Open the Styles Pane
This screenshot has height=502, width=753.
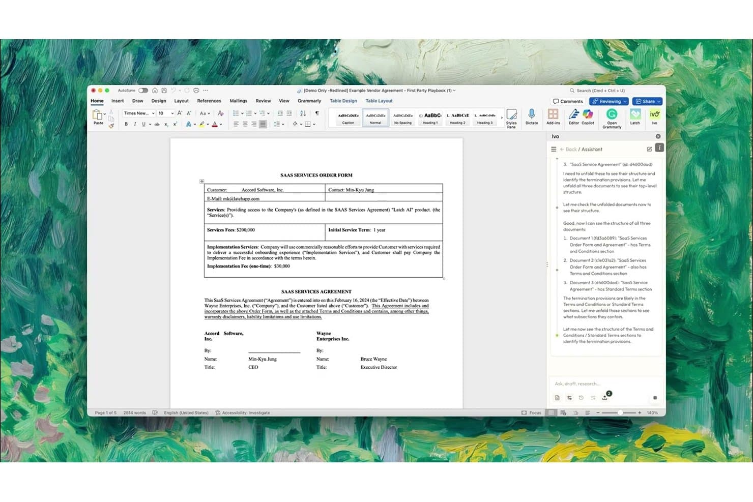click(x=511, y=118)
